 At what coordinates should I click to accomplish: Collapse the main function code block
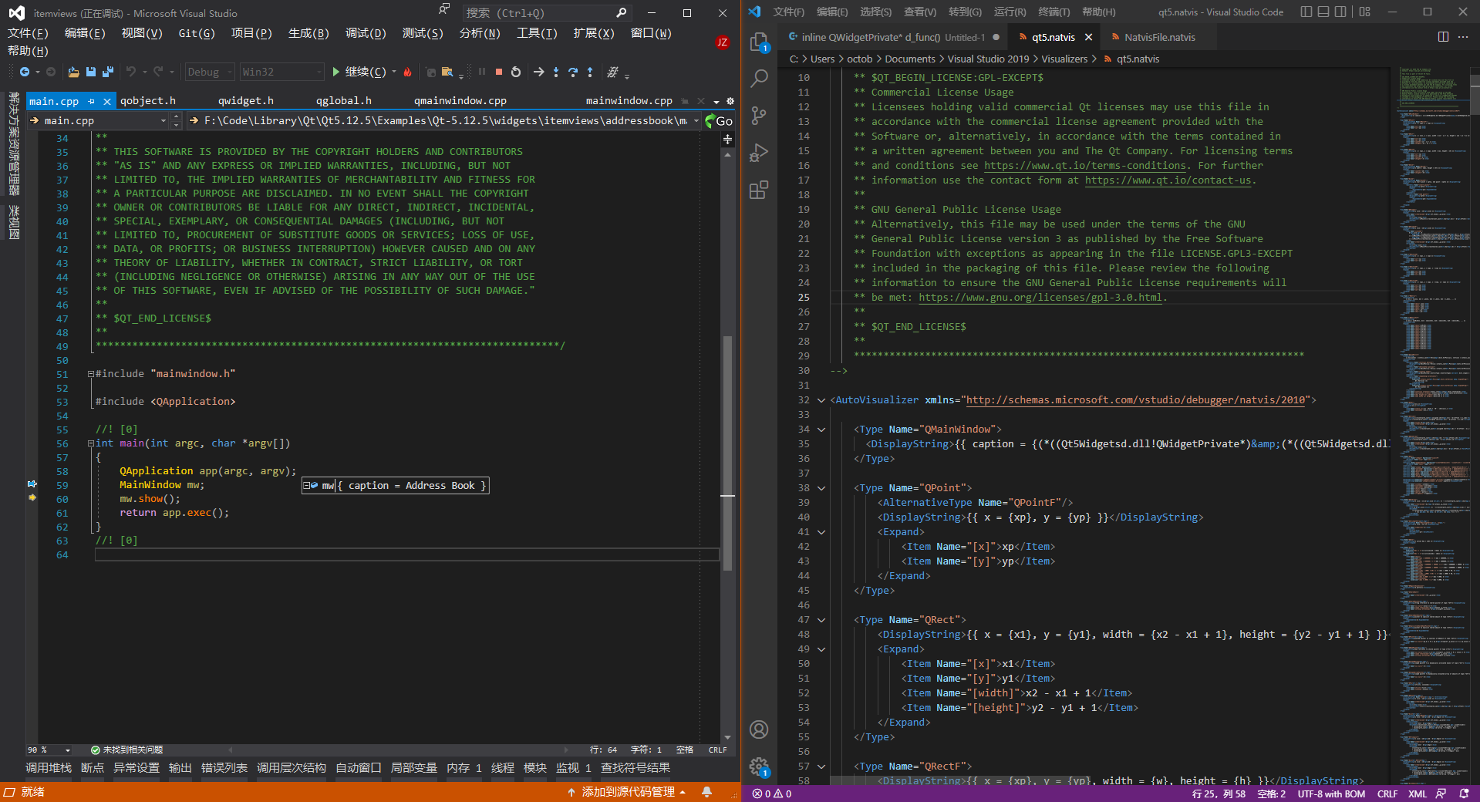click(90, 443)
